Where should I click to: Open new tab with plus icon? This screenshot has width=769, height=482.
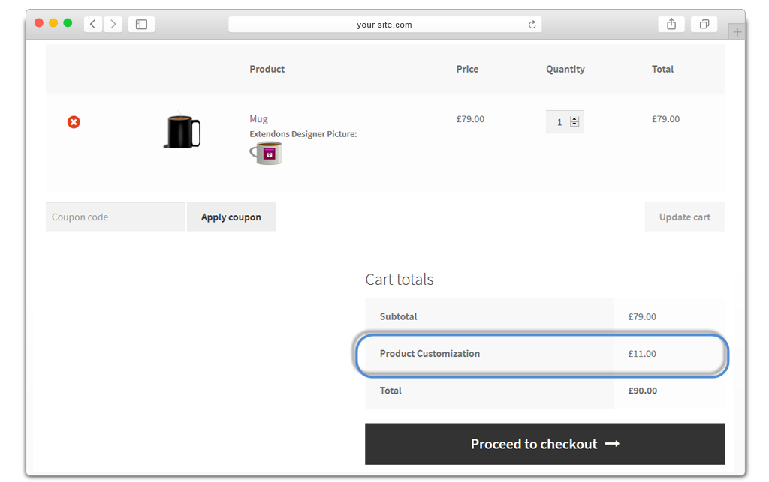(737, 32)
